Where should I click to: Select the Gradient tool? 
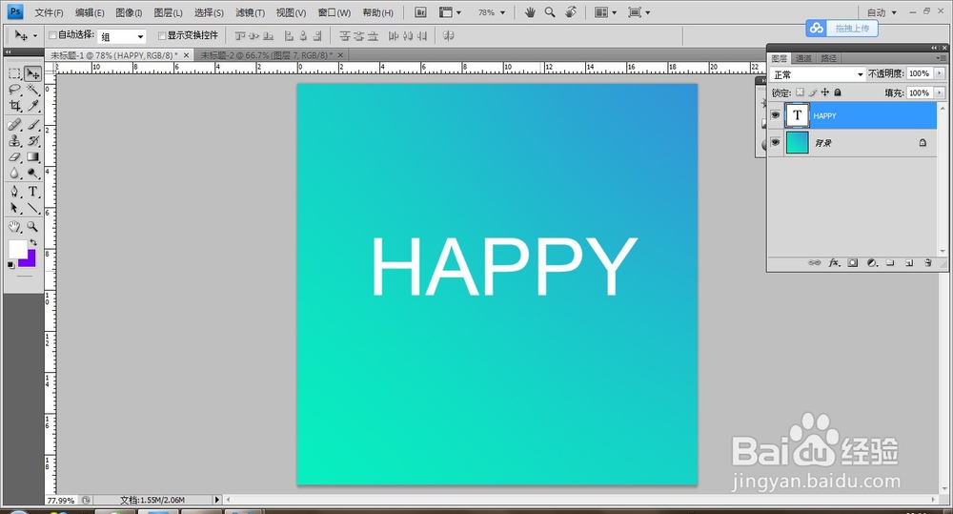pos(32,157)
